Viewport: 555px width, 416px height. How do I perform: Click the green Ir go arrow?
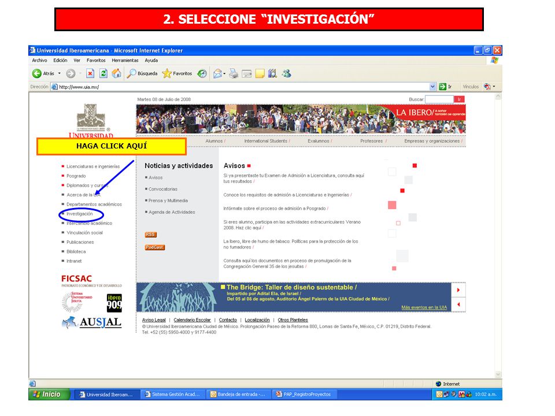442,87
